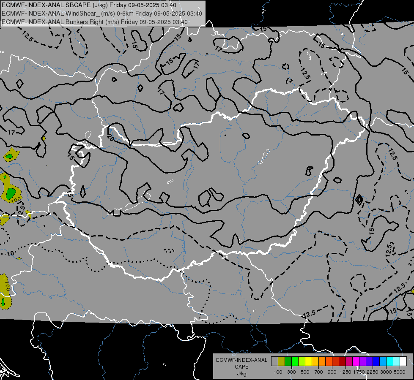Image resolution: width=414 pixels, height=380 pixels.
Task: Choose the brick red legend swatch
Action: (336, 361)
